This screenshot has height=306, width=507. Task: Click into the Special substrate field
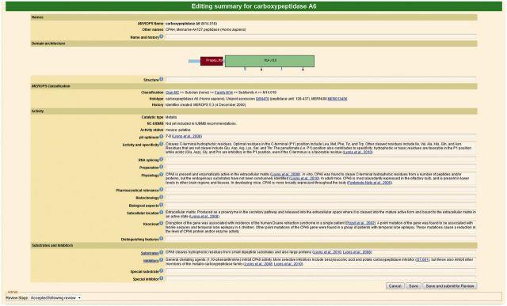[x=321, y=271]
